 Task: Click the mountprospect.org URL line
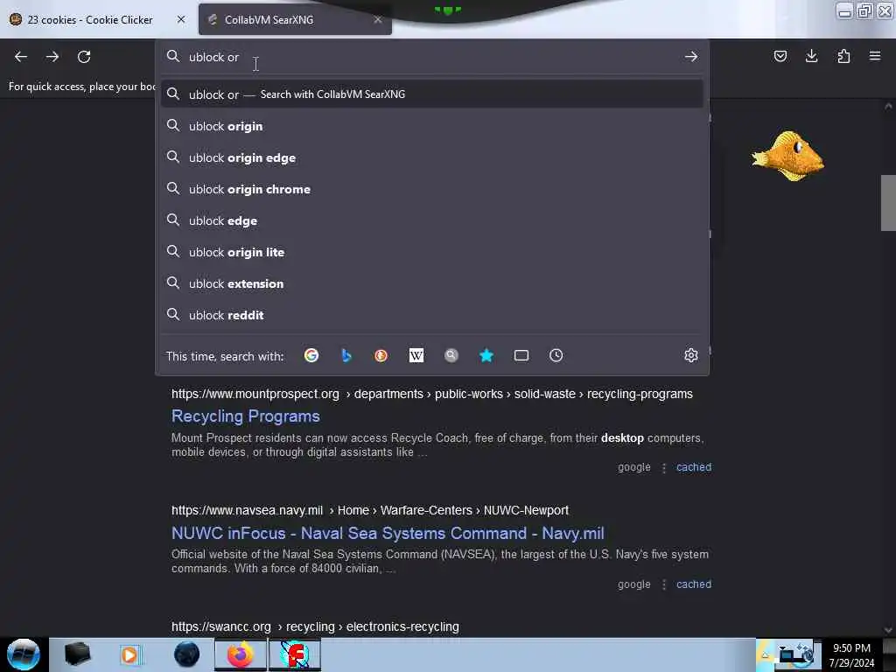coord(432,394)
